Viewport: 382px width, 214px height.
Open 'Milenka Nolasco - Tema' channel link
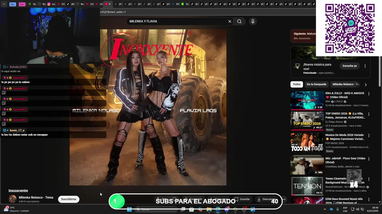coord(36,197)
